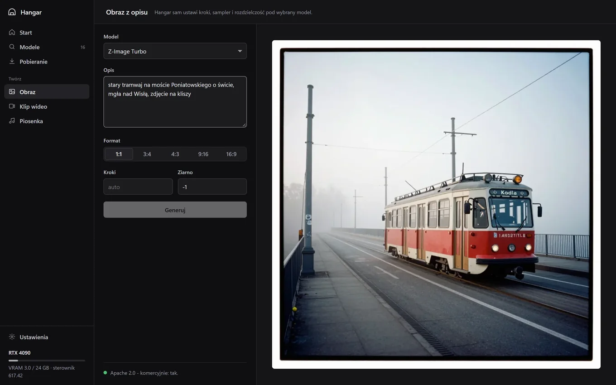Click the green license status dot
The width and height of the screenshot is (616, 385).
tap(106, 373)
